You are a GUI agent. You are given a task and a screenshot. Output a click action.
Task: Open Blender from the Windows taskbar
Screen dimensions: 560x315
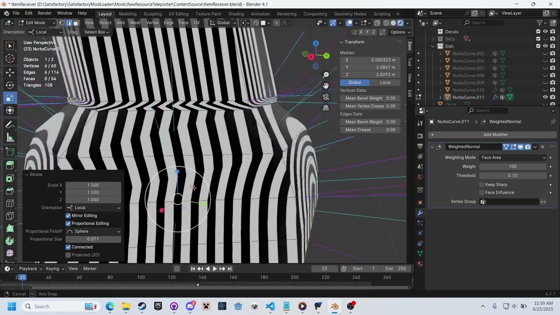tap(335, 306)
